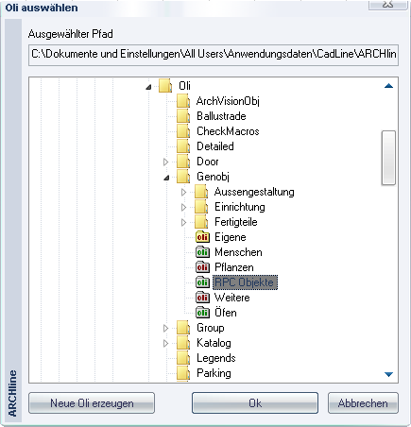This screenshot has height=427, width=411.
Task: Collapse the Oli root folder
Action: (x=148, y=87)
